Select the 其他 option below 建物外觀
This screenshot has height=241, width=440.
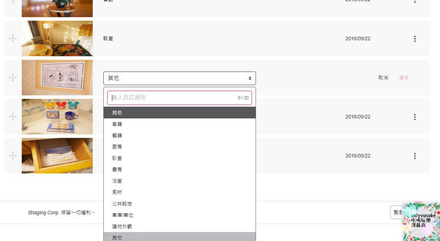tap(179, 237)
